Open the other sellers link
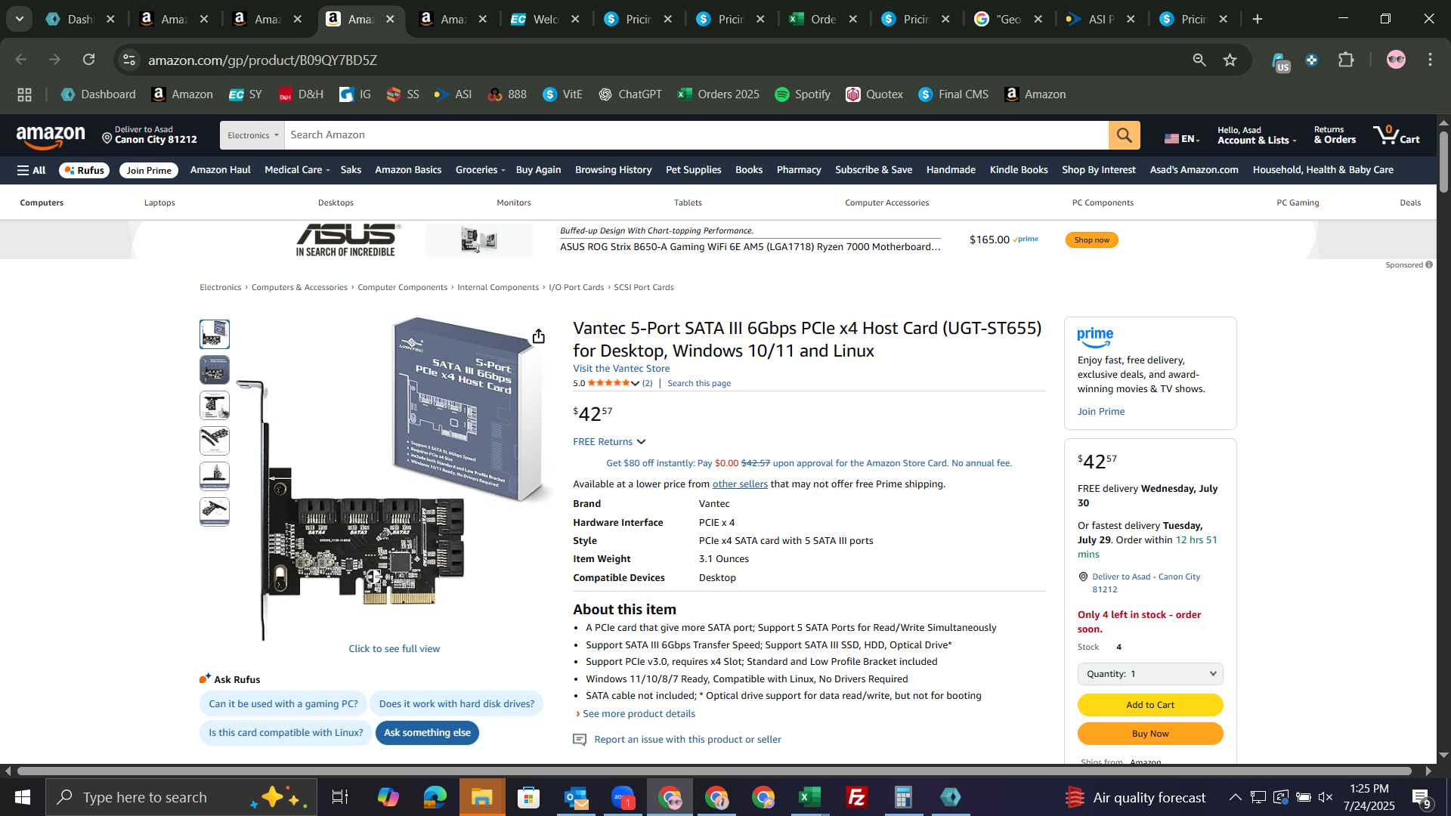This screenshot has height=816, width=1451. click(x=740, y=484)
